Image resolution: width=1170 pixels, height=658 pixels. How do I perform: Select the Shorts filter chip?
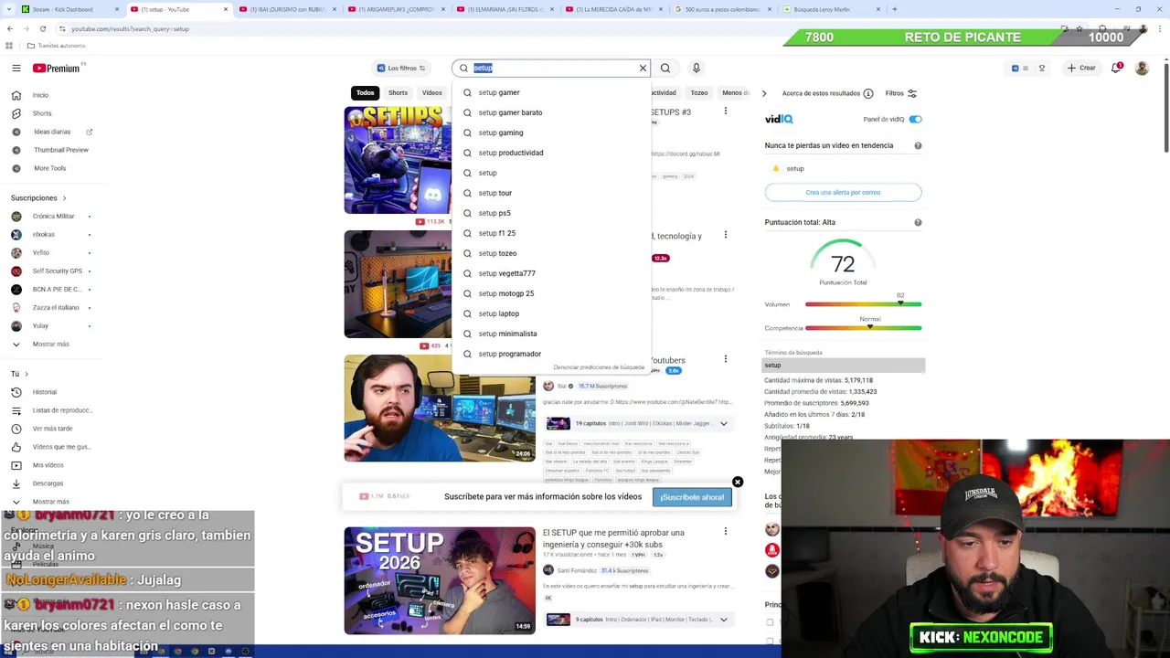(x=398, y=92)
